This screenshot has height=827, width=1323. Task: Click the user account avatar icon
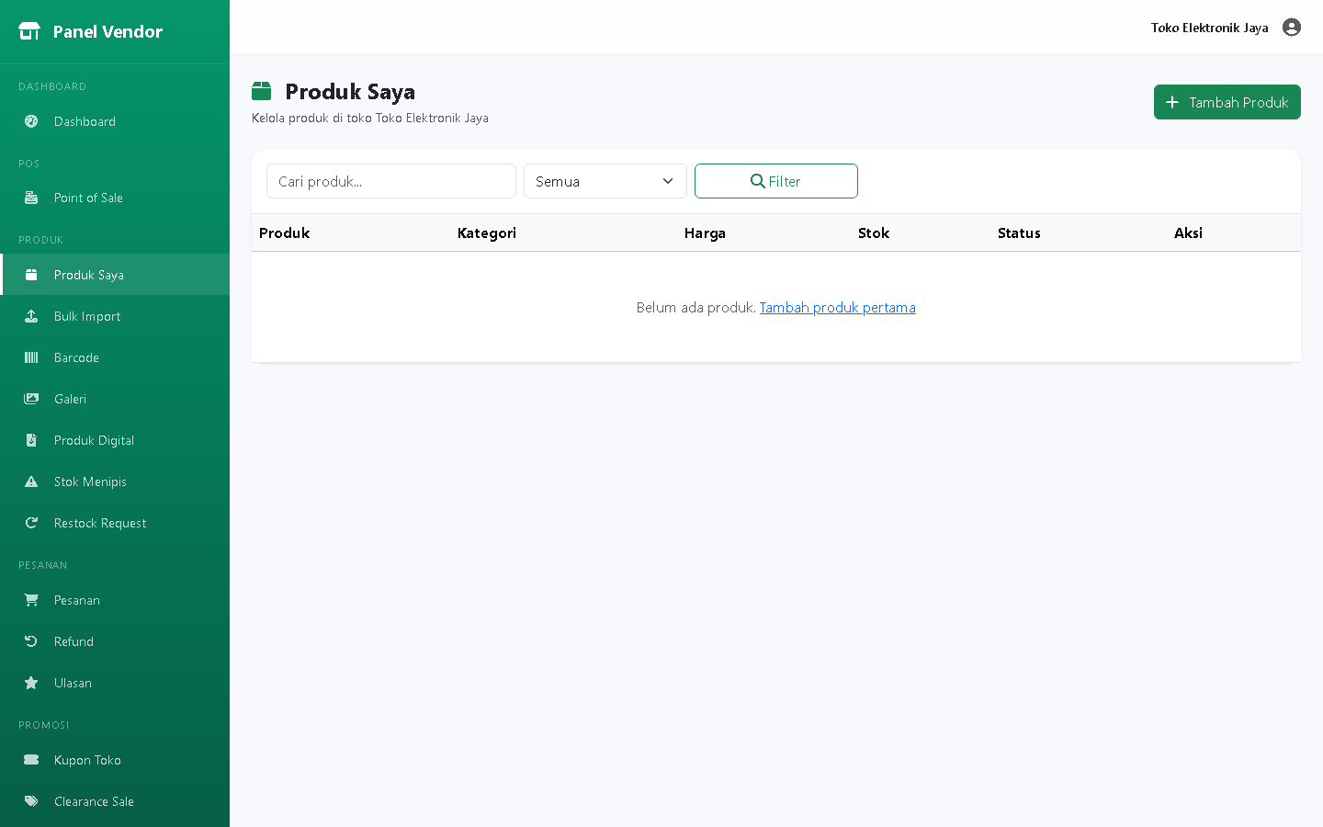[1292, 28]
